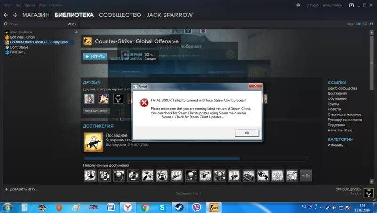Go forward with the right arrow

pyautogui.click(x=15, y=15)
